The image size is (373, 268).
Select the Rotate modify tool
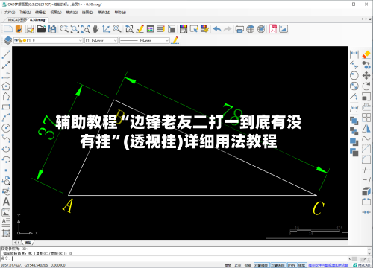click(366, 86)
